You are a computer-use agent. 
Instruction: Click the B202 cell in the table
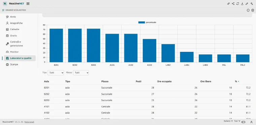point(47,94)
